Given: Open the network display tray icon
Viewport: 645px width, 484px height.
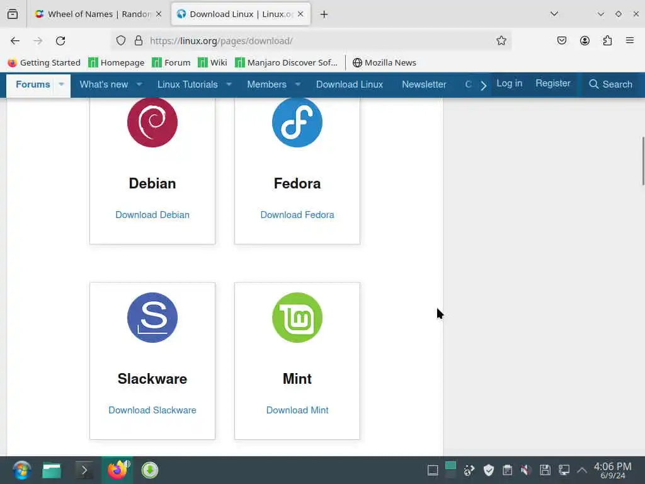Looking at the screenshot, I should tap(564, 470).
